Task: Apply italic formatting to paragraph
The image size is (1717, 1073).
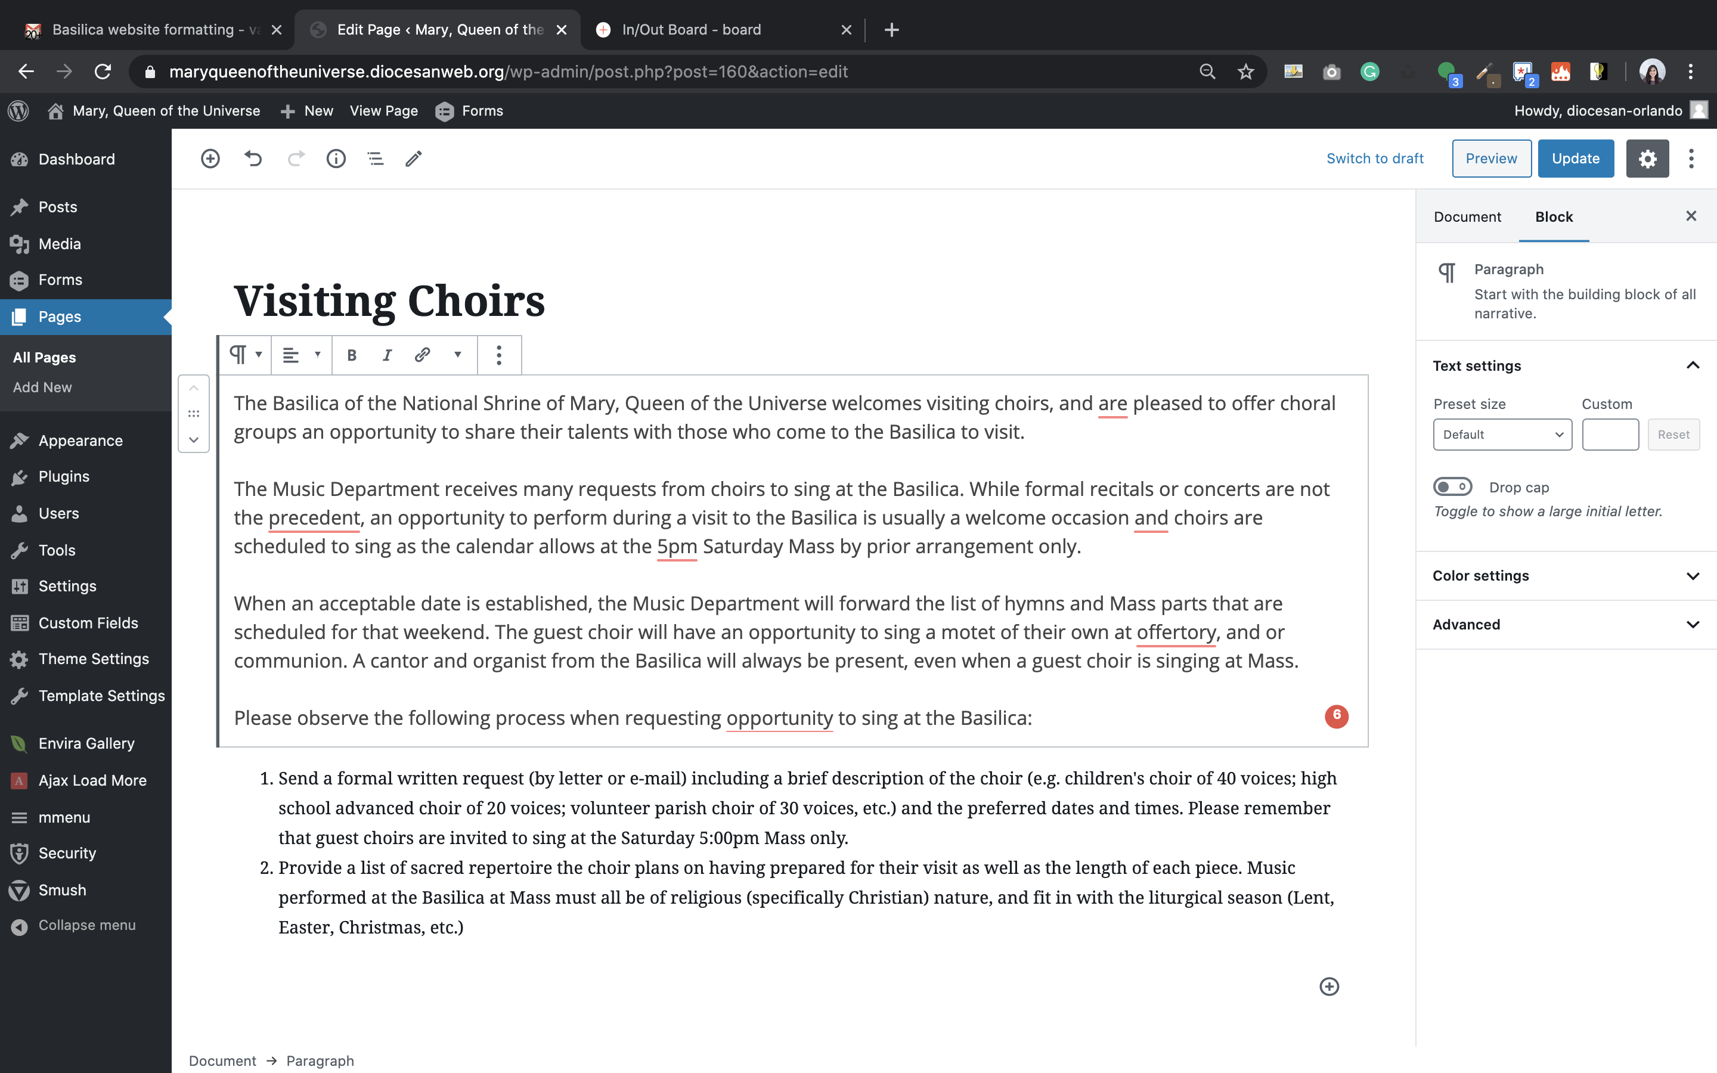Action: 387,355
